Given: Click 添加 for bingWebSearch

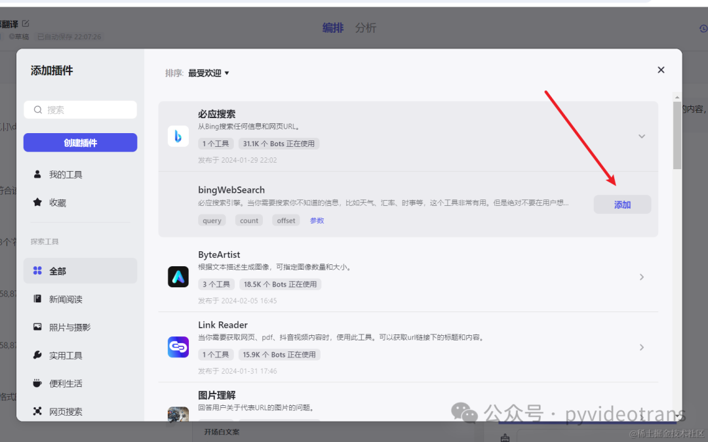Looking at the screenshot, I should coord(622,205).
